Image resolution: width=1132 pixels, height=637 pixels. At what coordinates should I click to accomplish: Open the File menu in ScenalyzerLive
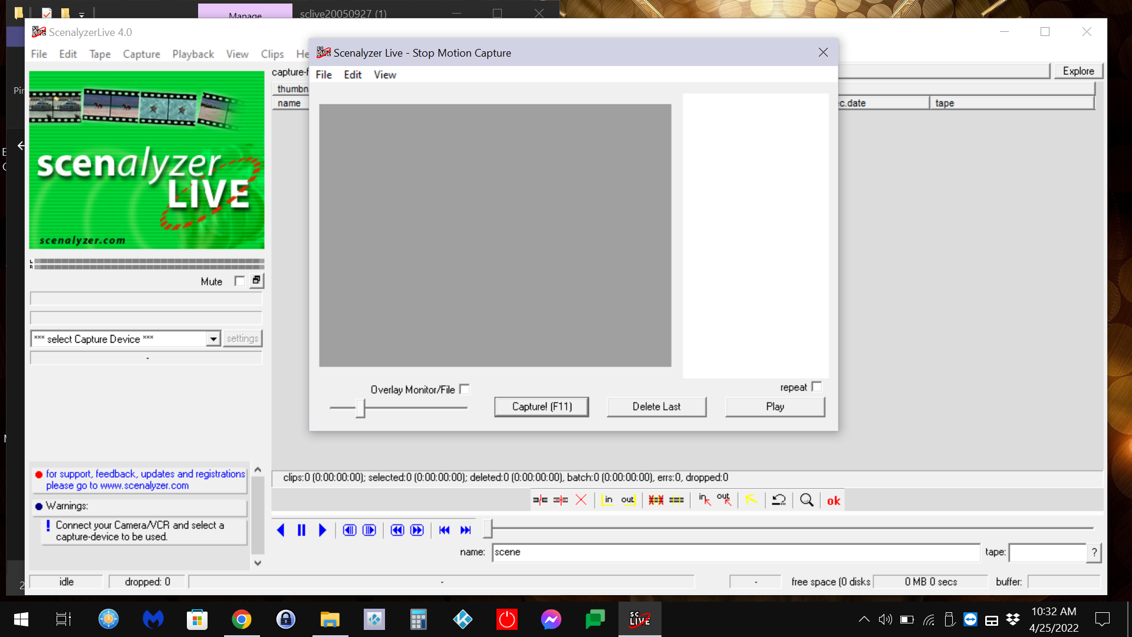point(39,54)
